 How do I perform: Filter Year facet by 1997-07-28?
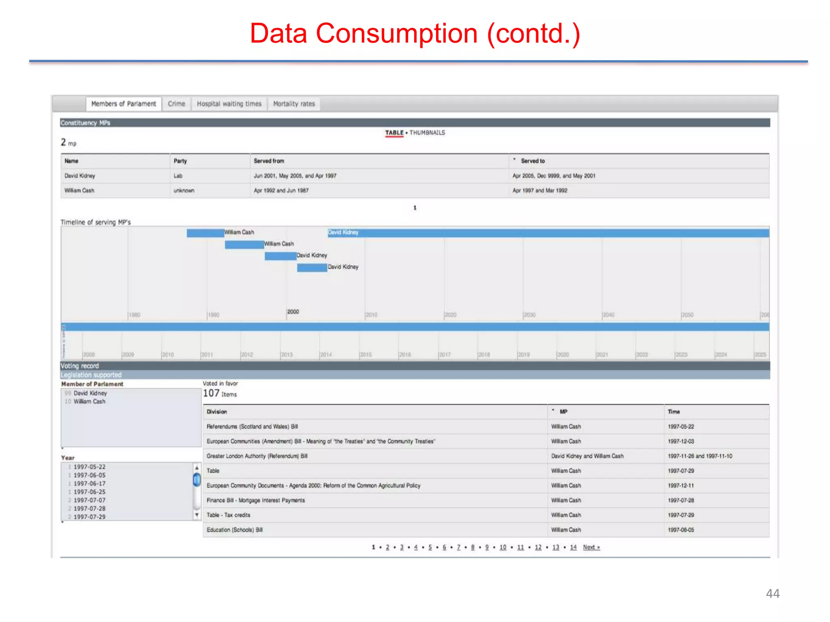pos(89,509)
